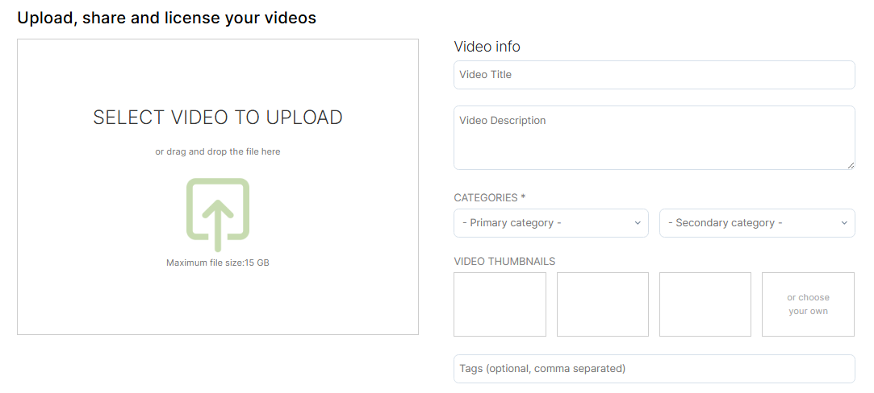Click the 'or choose your own' thumbnail box
Screen dimensions: 874x393
[x=808, y=304]
